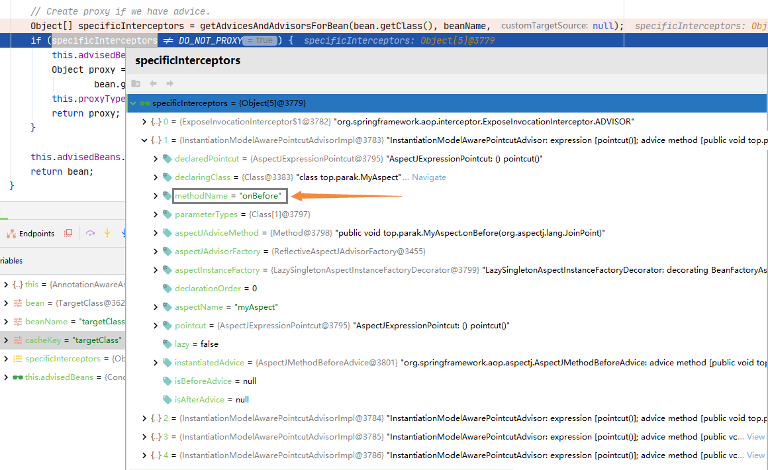Click the set-as-root folder icon in popup

coord(136,83)
